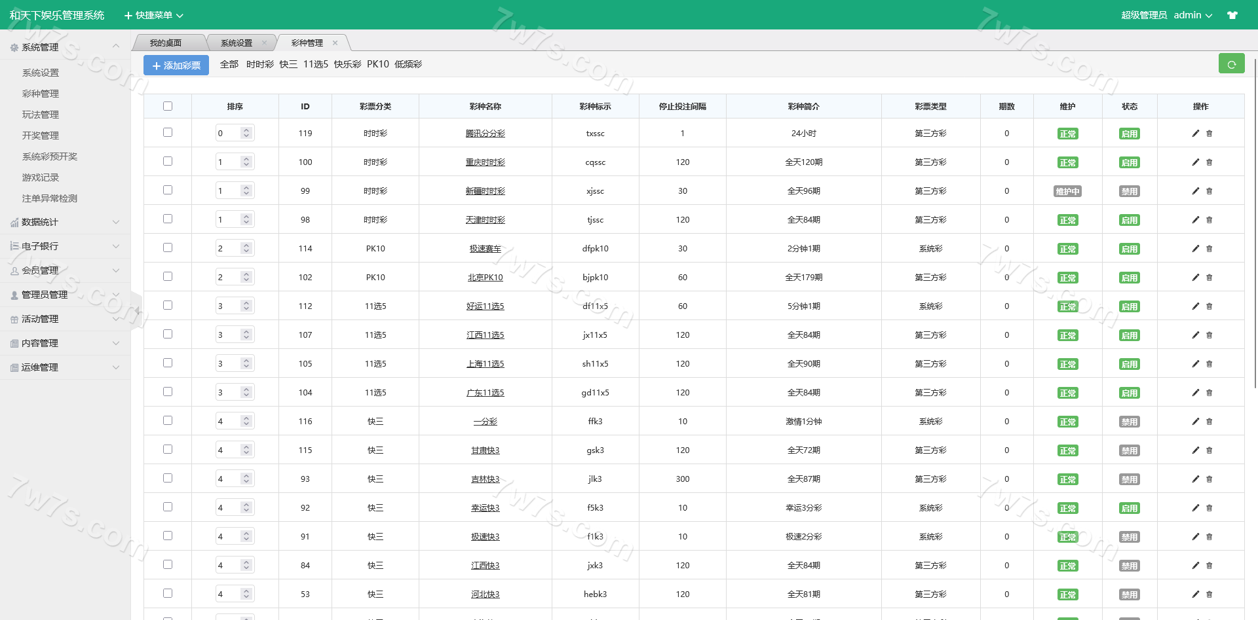Open the admin user dropdown
This screenshot has height=620, width=1258.
(1192, 15)
